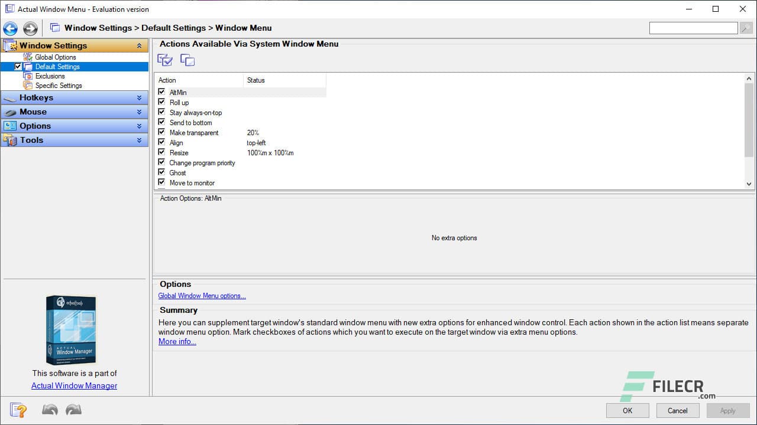The image size is (757, 425).
Task: Open the Global Window Menu options link
Action: pos(202,296)
